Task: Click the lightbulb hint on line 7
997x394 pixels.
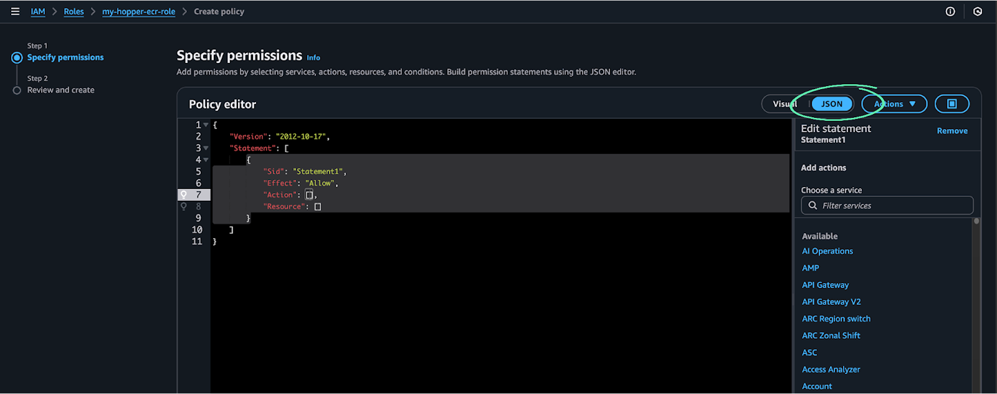Action: click(x=184, y=195)
